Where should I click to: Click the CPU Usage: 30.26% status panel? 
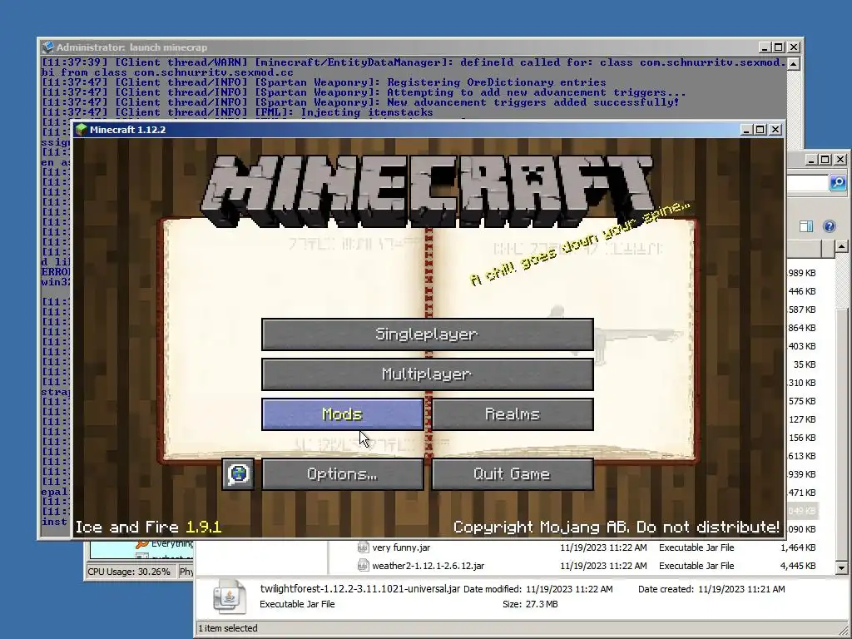(129, 572)
